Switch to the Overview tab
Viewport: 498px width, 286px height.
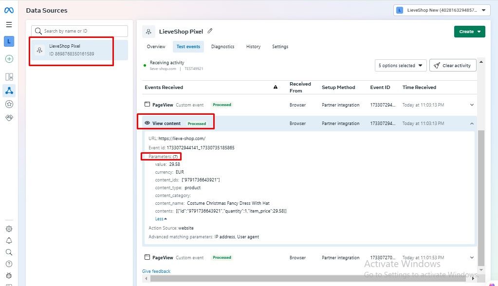(x=156, y=46)
